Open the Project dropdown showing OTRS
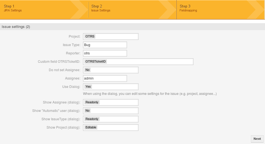The image size is (265, 144). (x=111, y=37)
